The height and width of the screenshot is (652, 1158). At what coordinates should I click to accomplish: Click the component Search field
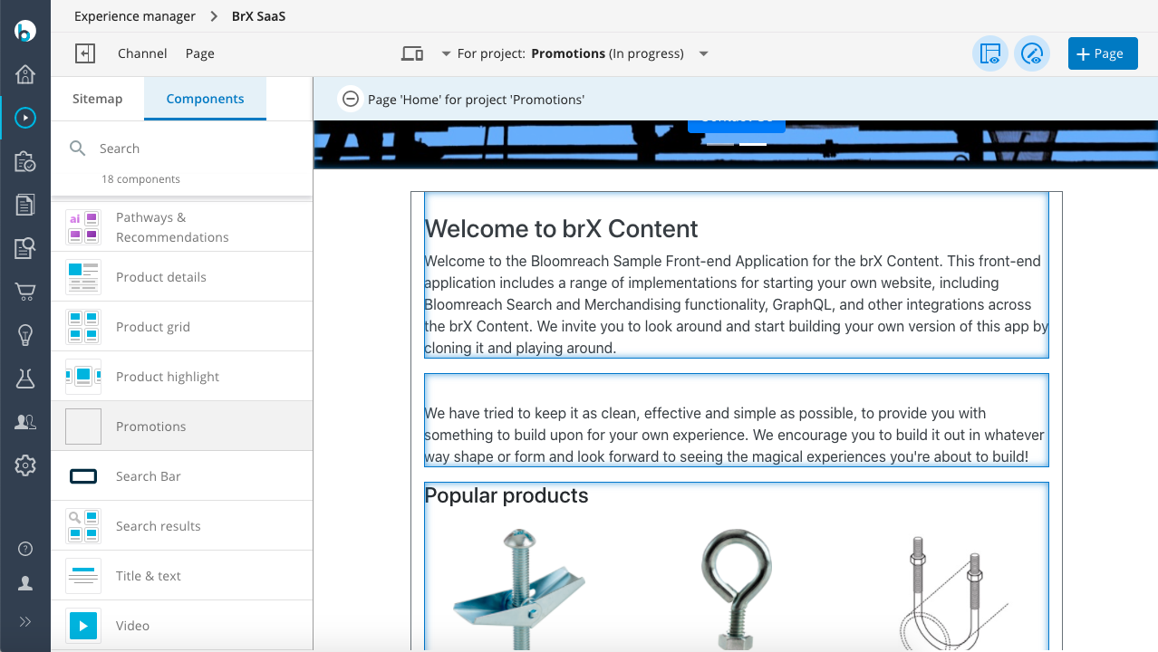pyautogui.click(x=181, y=149)
